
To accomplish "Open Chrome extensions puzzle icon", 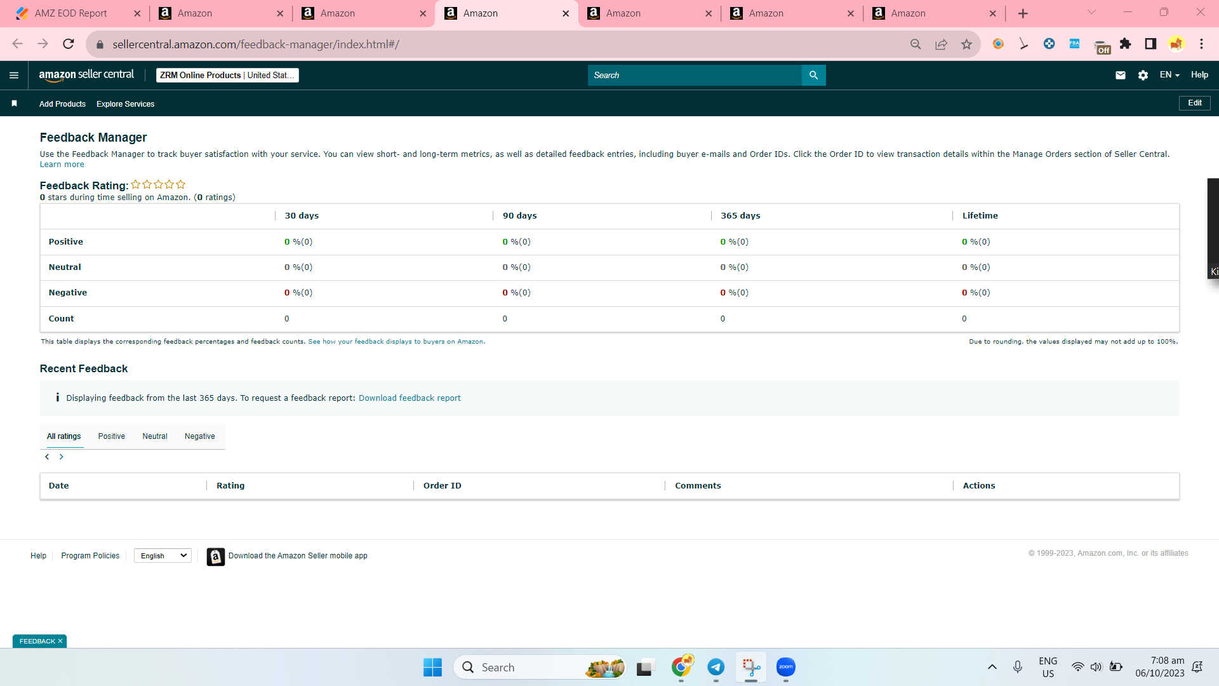I will 1125,44.
